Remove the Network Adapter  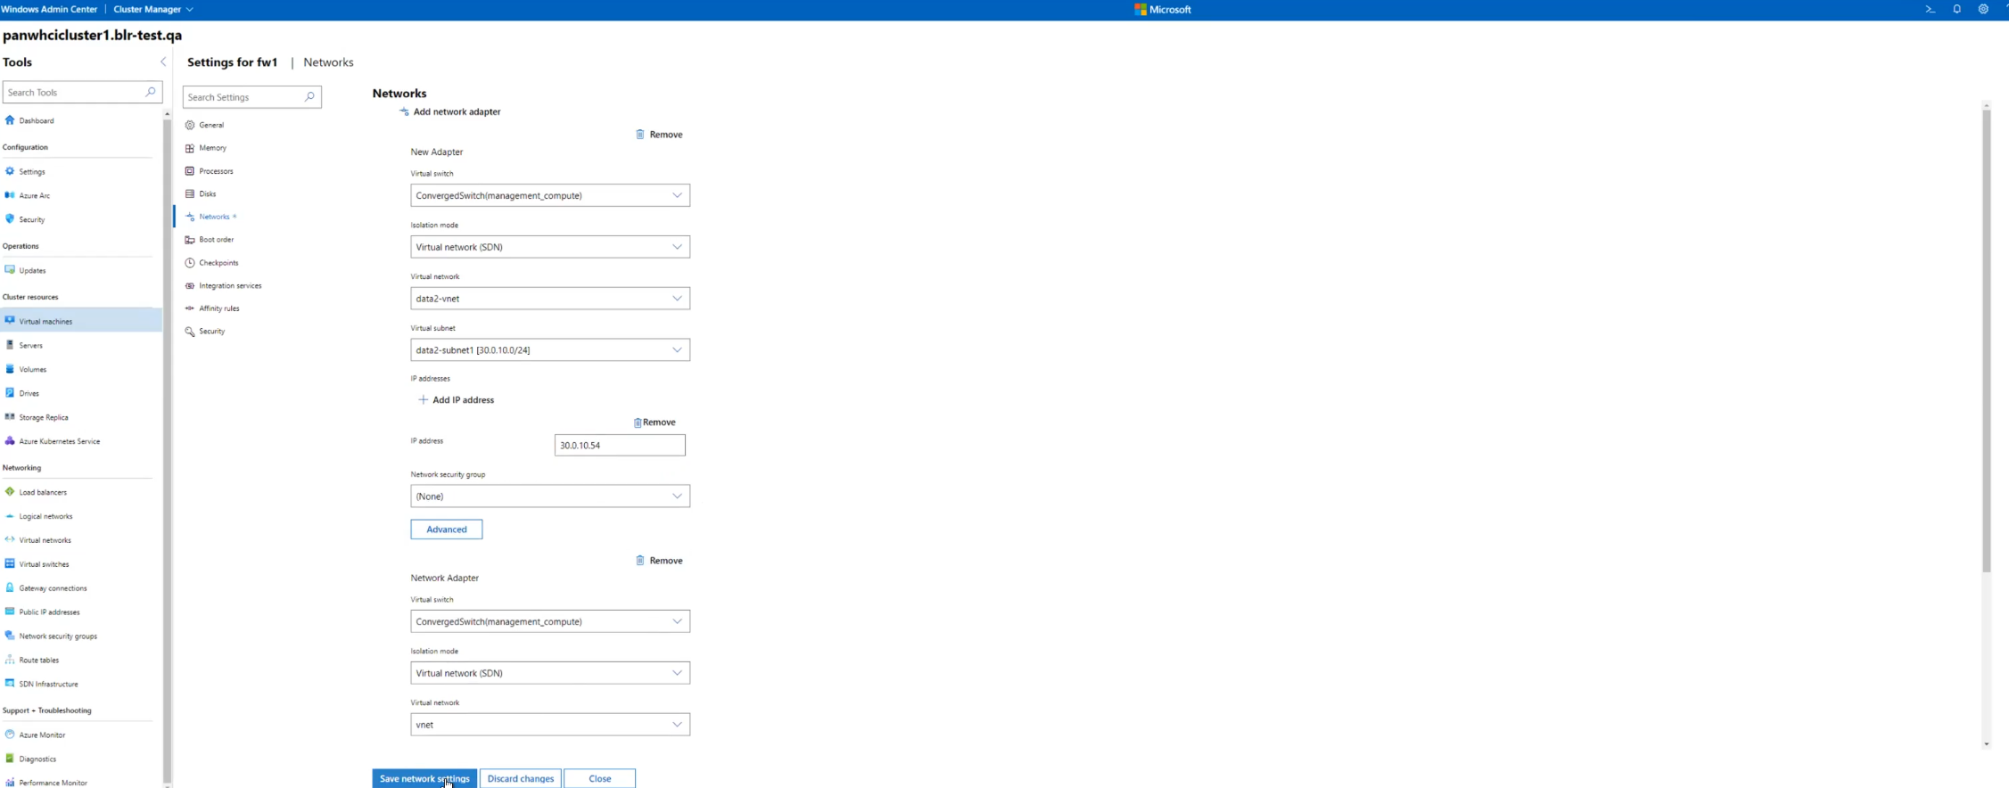point(659,561)
